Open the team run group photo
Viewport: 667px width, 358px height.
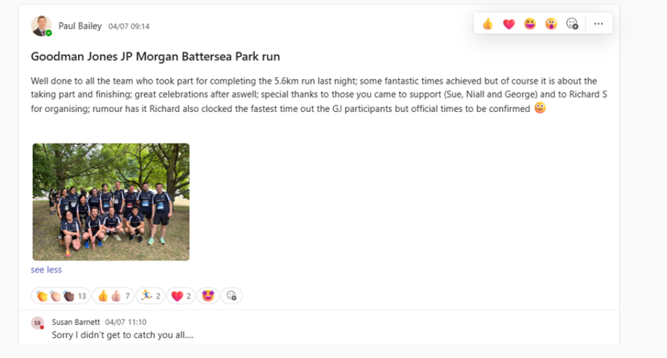[111, 201]
